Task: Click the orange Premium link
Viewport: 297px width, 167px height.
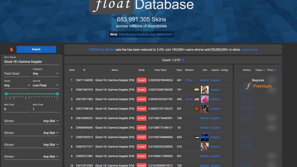Action: pos(262,86)
